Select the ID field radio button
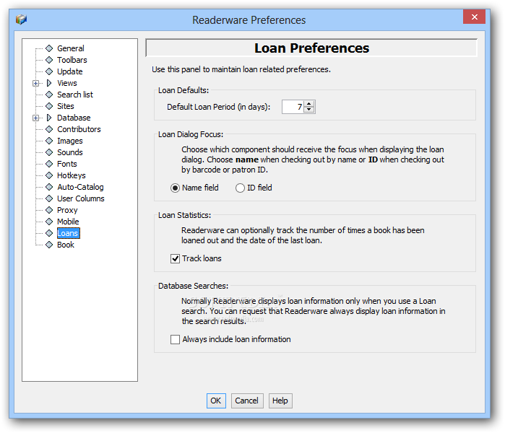This screenshot has width=505, height=433. 240,188
